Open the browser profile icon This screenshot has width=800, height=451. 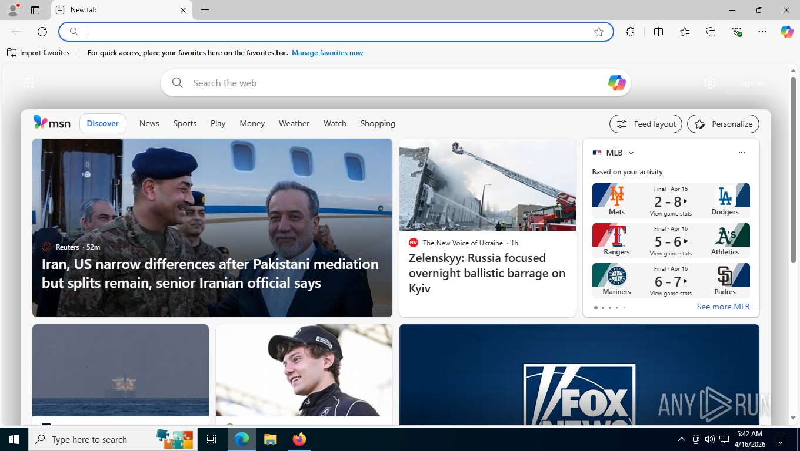[x=13, y=10]
